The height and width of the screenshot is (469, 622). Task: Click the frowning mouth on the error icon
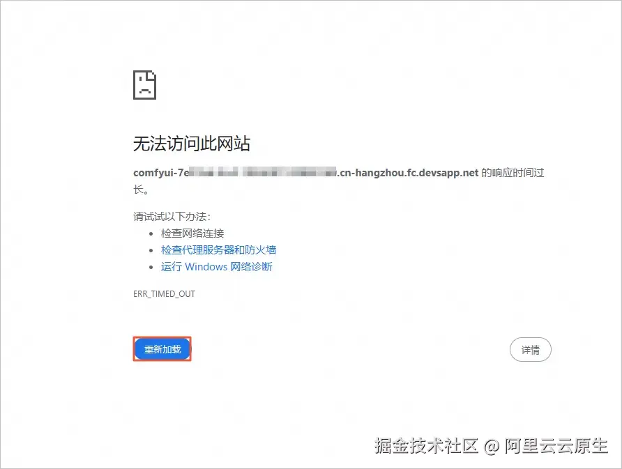click(144, 89)
